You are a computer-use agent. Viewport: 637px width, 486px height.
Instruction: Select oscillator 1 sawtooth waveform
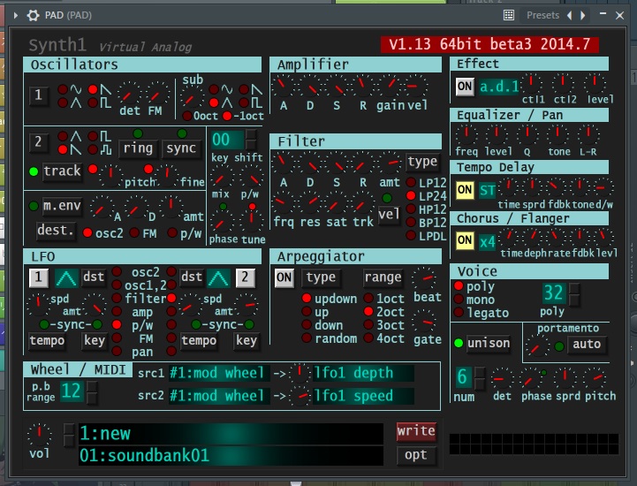[93, 89]
